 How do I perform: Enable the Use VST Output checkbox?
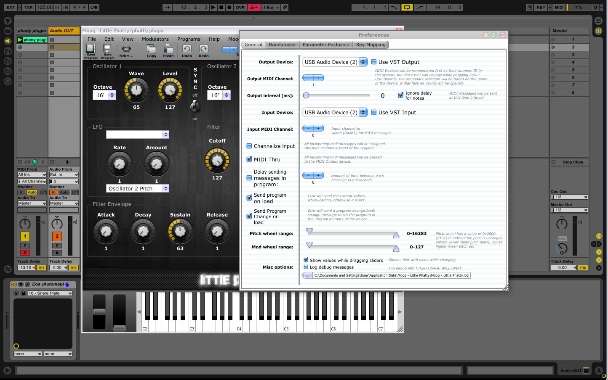(374, 62)
